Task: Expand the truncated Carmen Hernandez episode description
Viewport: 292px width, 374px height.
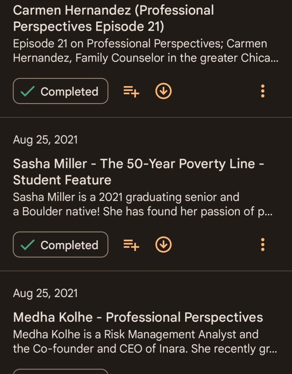Action: 145,51
